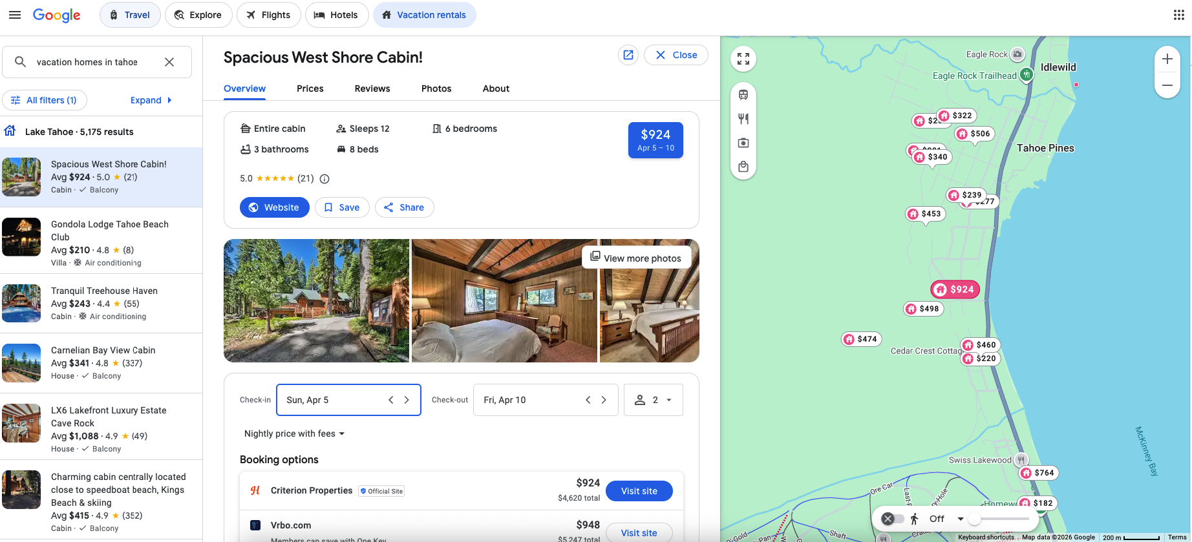Viewport: 1192px width, 542px height.
Task: Open LX6 Lakefront Luxury Estate listing
Action: point(101,427)
